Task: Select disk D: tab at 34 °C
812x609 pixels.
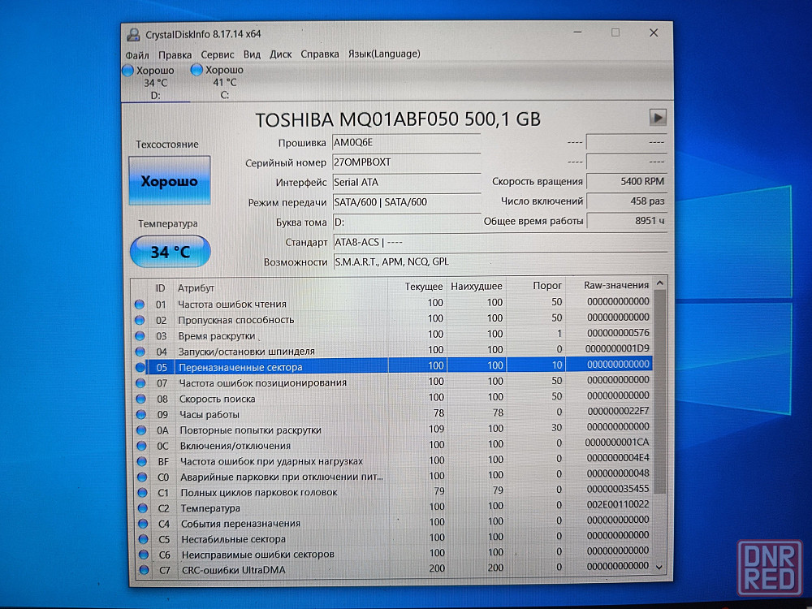Action: pos(155,83)
